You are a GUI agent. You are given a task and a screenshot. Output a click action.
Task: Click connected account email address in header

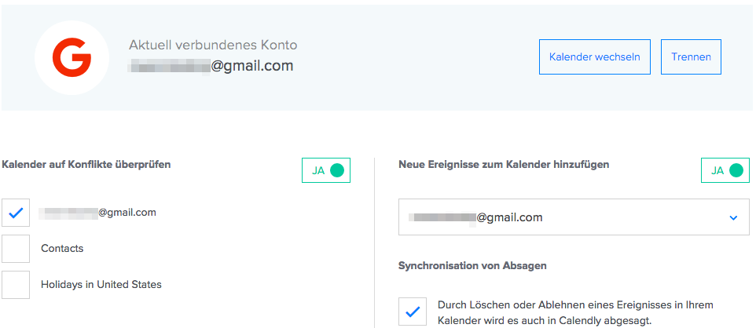(211, 65)
